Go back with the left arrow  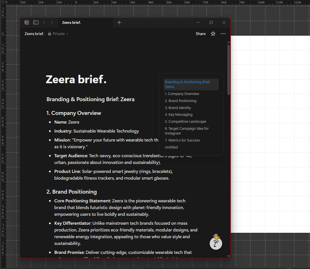pos(44,22)
